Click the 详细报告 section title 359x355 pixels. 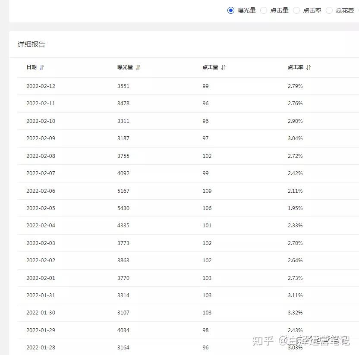(x=31, y=44)
